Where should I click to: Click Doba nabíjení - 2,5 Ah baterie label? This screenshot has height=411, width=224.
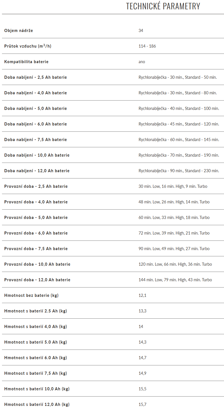[x=36, y=77]
